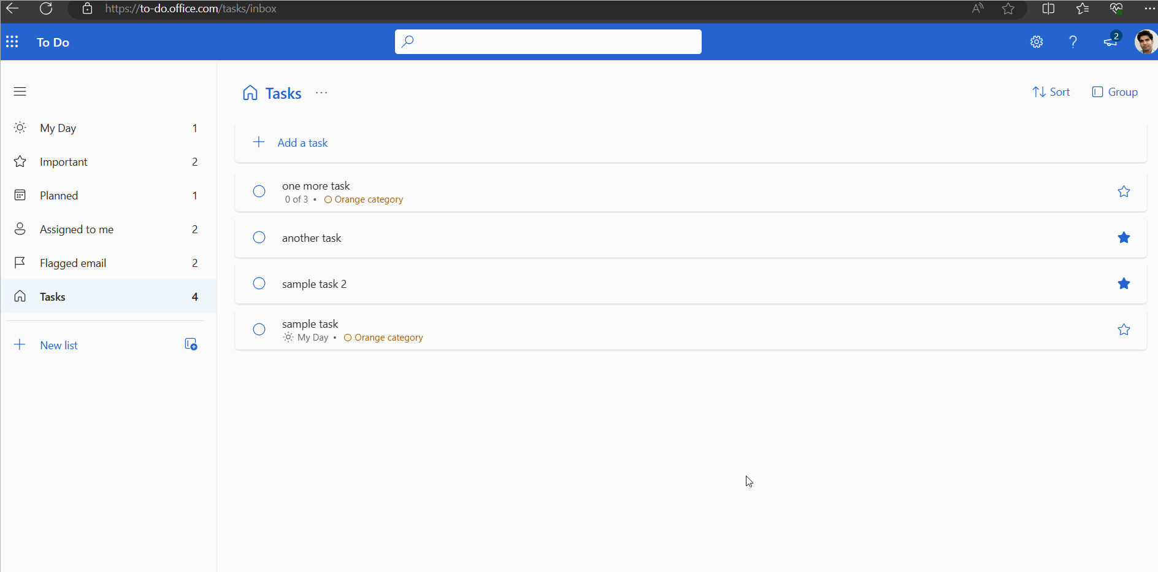Star 'sample task' as important

[1124, 330]
